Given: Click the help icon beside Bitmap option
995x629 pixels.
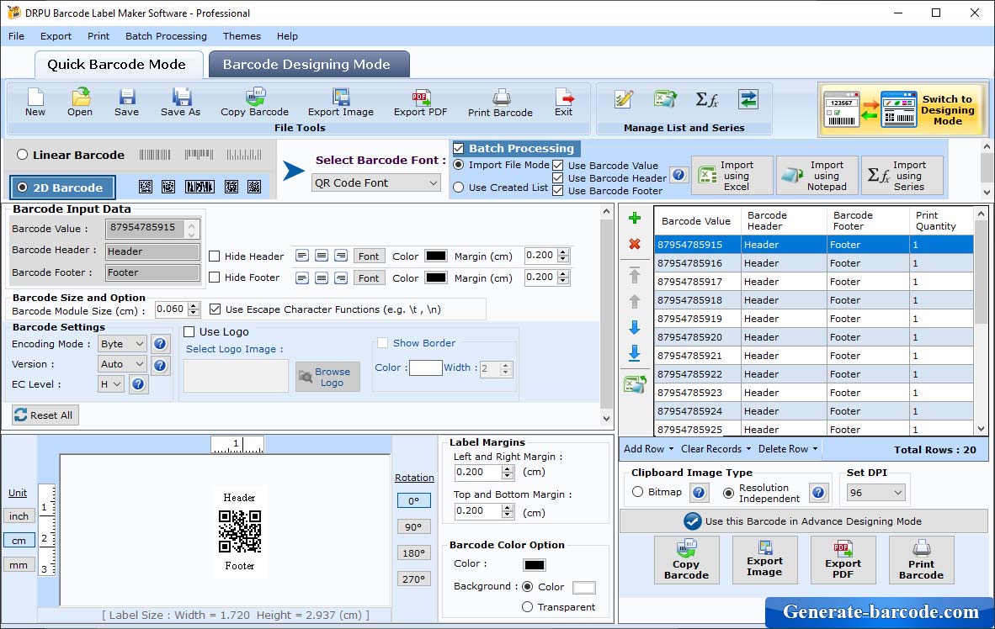Looking at the screenshot, I should pyautogui.click(x=699, y=493).
